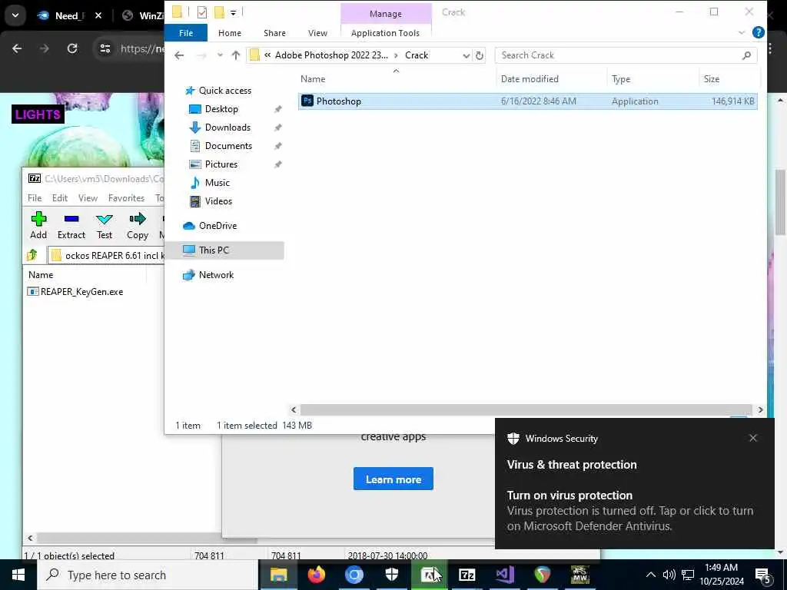787x590 pixels.
Task: Switch to the Home ribbon tab
Action: [x=229, y=33]
